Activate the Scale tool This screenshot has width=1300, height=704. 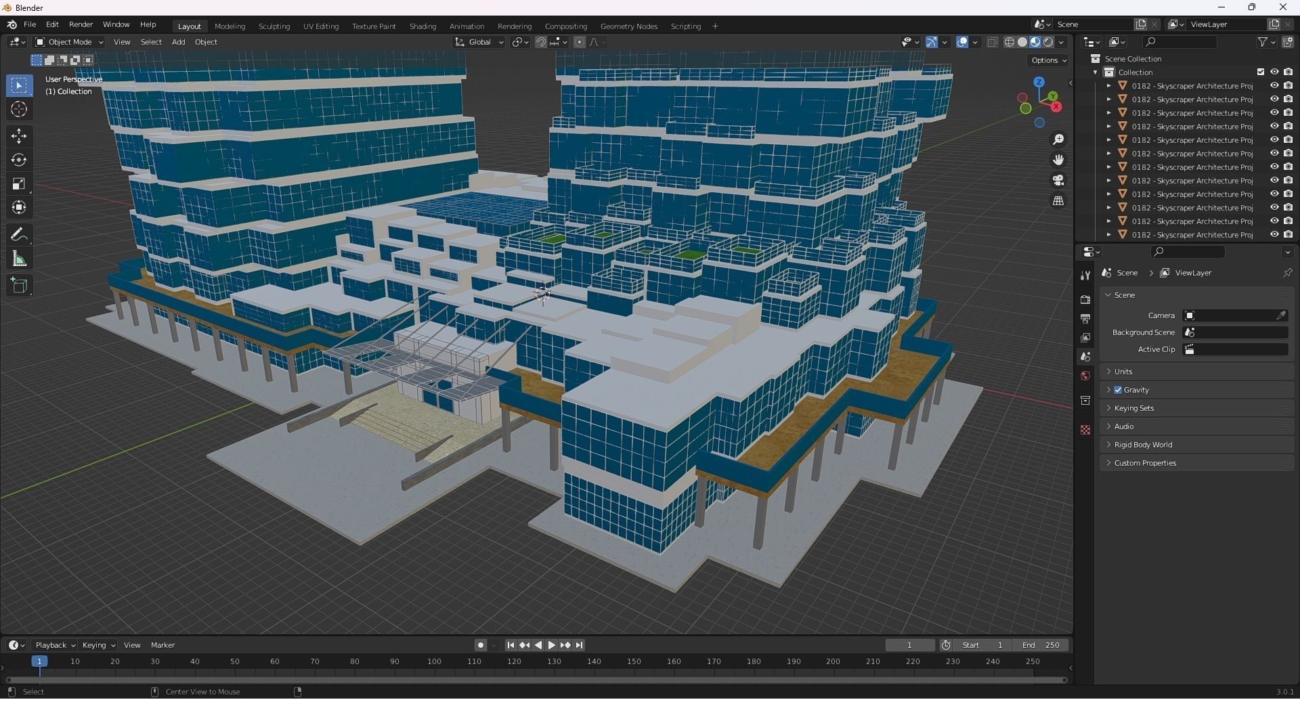[x=19, y=183]
